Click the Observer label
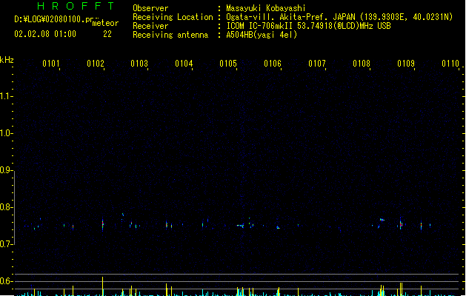466x296 pixels. coord(150,8)
